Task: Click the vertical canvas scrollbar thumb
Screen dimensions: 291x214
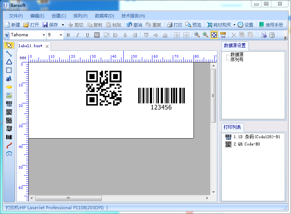Action: coord(213,96)
